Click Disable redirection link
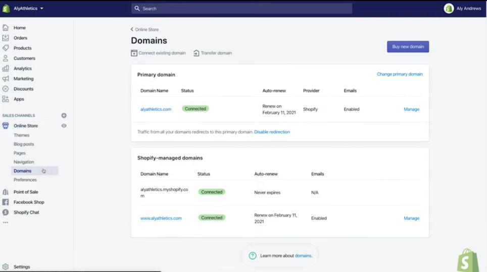 pos(272,132)
